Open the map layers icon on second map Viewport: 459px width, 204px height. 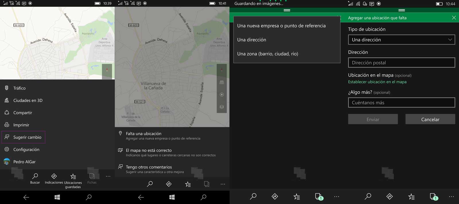click(222, 107)
